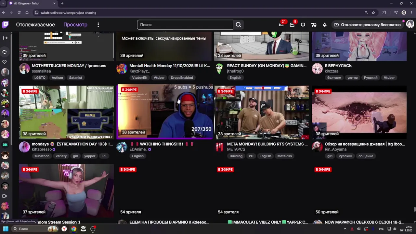This screenshot has width=416, height=234.
Task: Open MOTHERTRUCKER MONDAY / !pronouns title
Action: tap(69, 66)
